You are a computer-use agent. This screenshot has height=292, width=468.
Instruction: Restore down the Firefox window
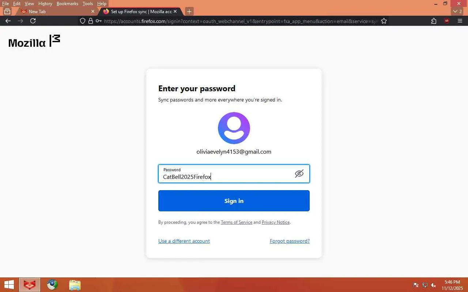pyautogui.click(x=445, y=4)
